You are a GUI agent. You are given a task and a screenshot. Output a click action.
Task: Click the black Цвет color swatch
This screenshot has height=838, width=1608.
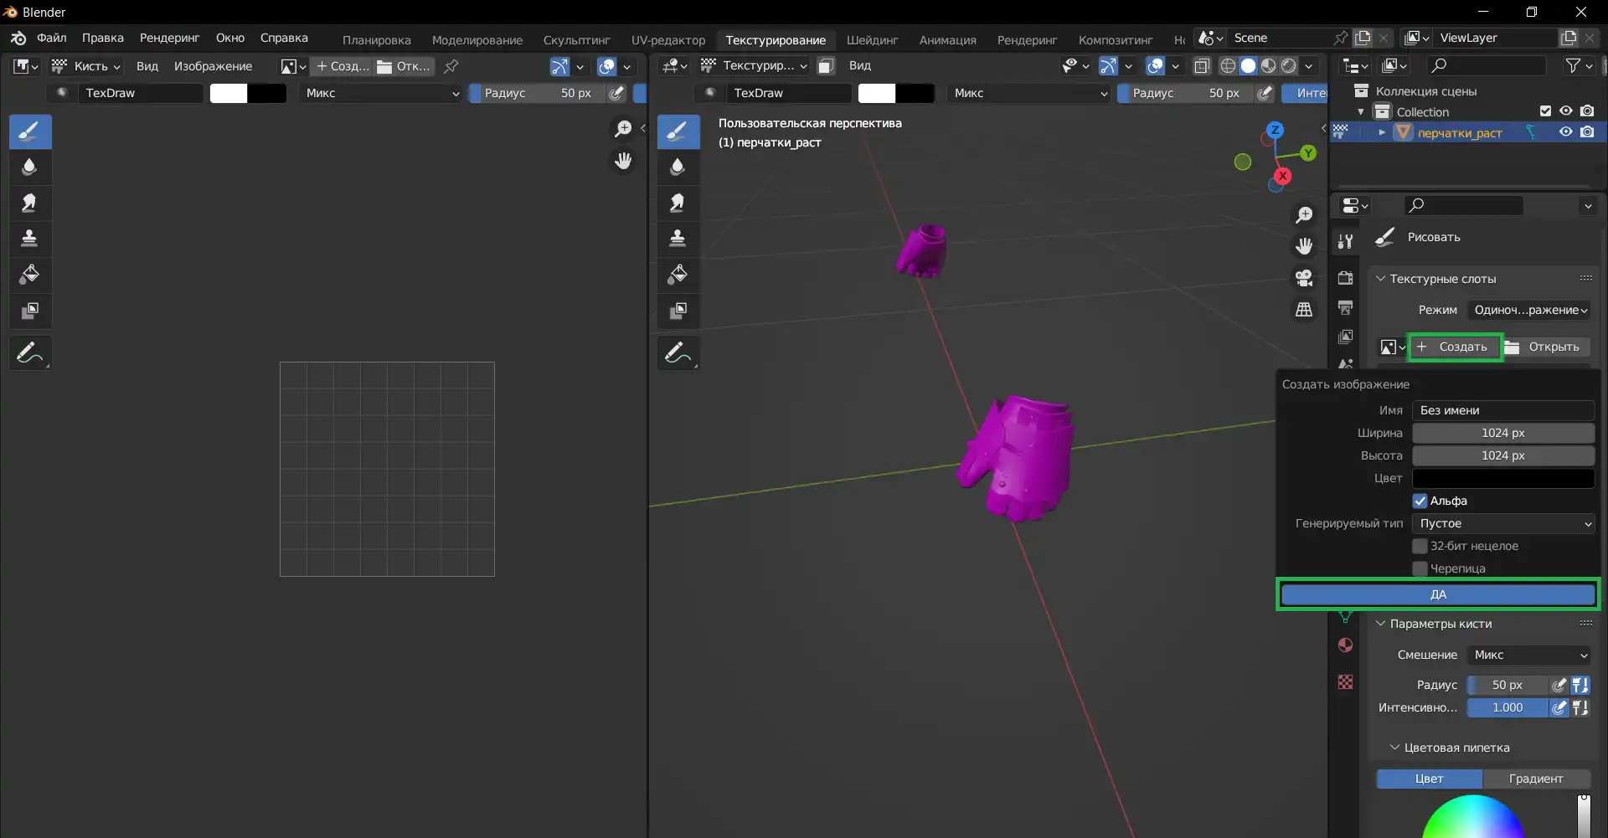[1502, 478]
